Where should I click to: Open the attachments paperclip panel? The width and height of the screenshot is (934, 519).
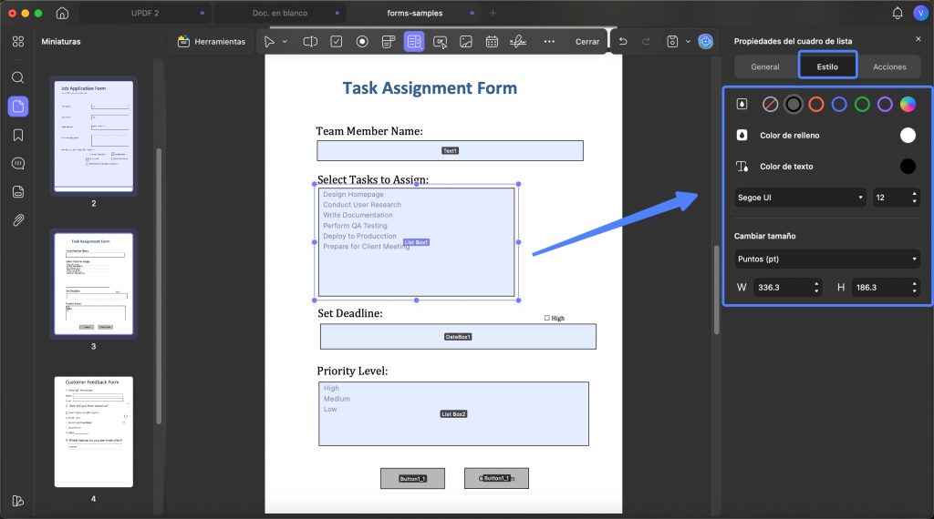pos(18,220)
